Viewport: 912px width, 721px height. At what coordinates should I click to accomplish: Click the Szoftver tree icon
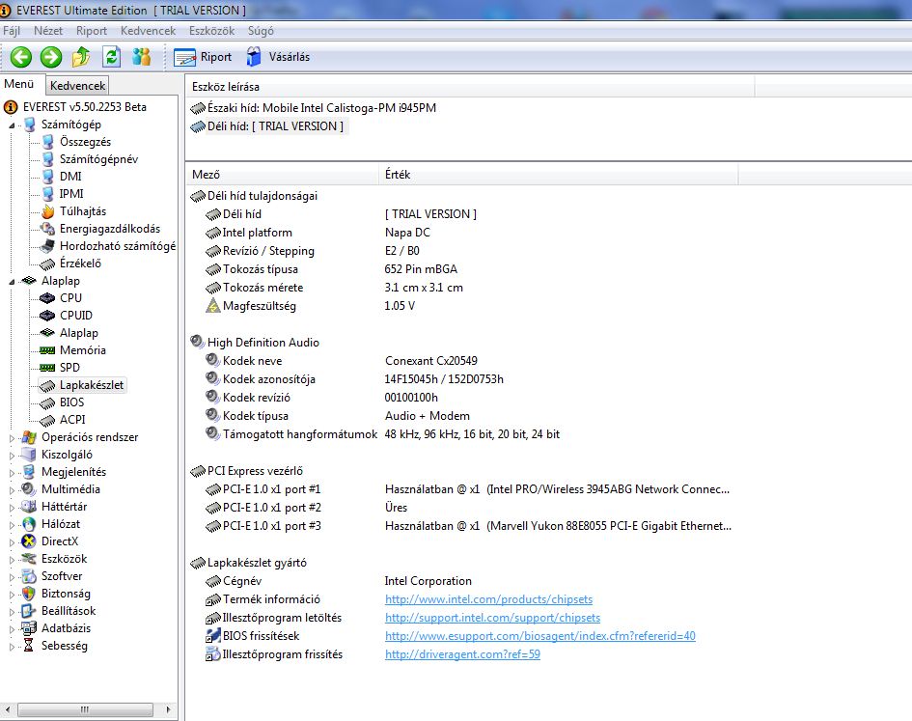(29, 576)
